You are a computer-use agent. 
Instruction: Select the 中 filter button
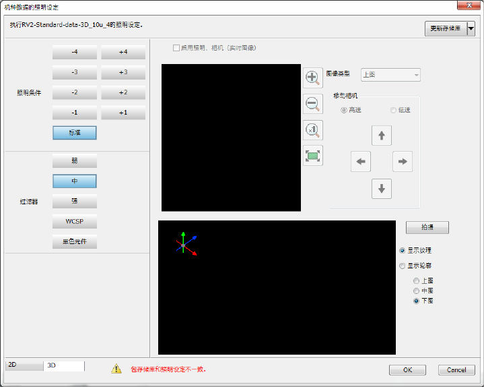(x=75, y=181)
